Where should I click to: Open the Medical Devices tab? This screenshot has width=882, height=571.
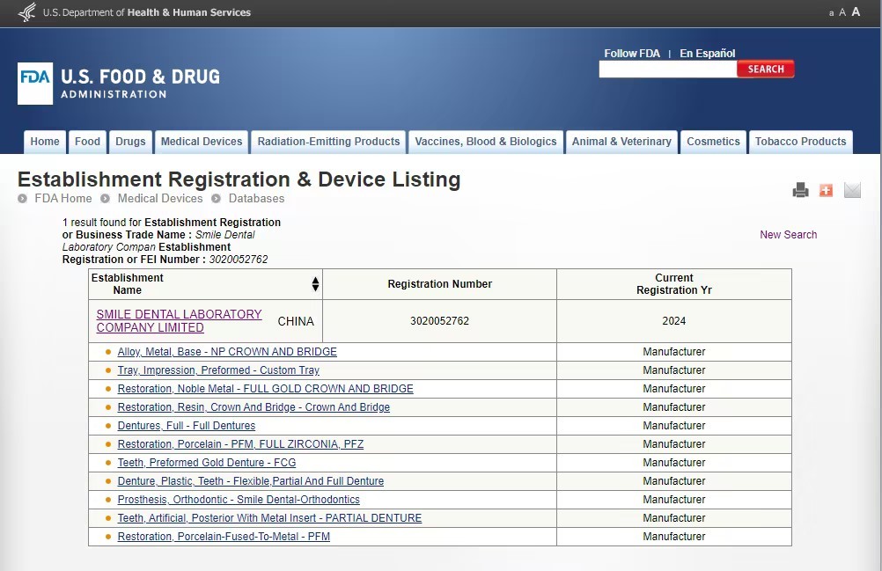click(x=202, y=142)
